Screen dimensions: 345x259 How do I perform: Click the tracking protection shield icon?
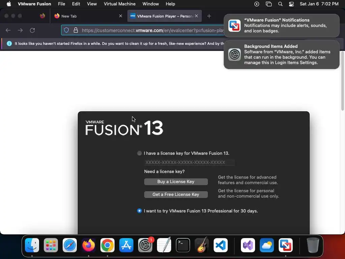[66, 30]
